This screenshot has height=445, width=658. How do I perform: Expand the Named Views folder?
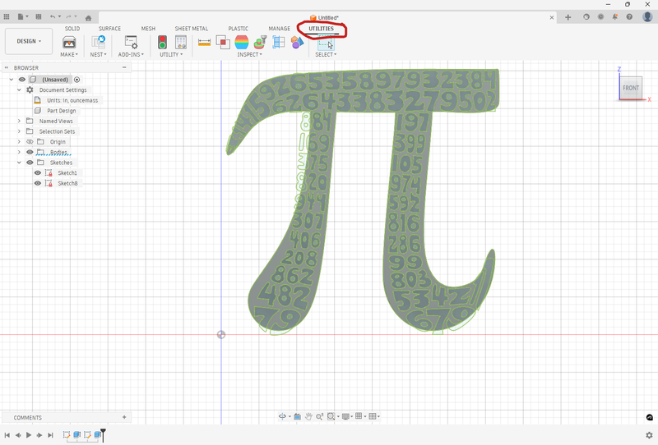pyautogui.click(x=19, y=121)
